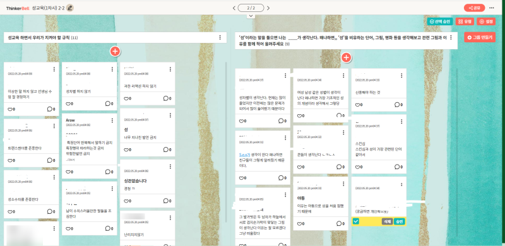Click the 공유 share button

coord(475,8)
